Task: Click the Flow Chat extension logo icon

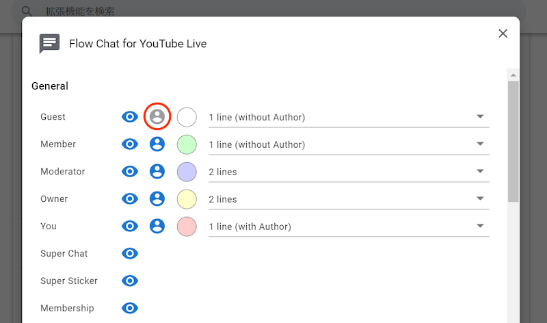Action: (50, 44)
